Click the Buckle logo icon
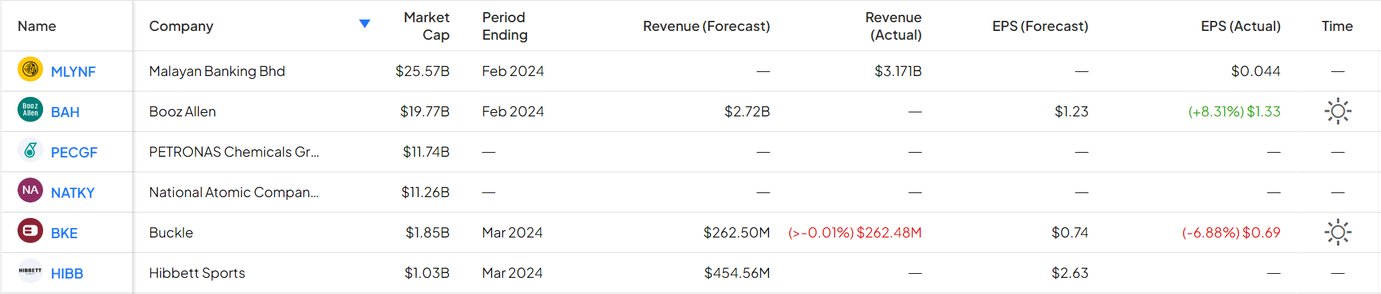Image resolution: width=1381 pixels, height=294 pixels. coord(30,231)
